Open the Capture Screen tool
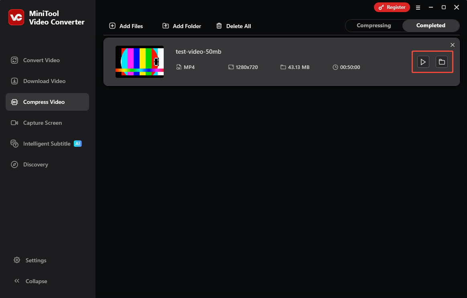This screenshot has width=467, height=298. (x=14, y=123)
